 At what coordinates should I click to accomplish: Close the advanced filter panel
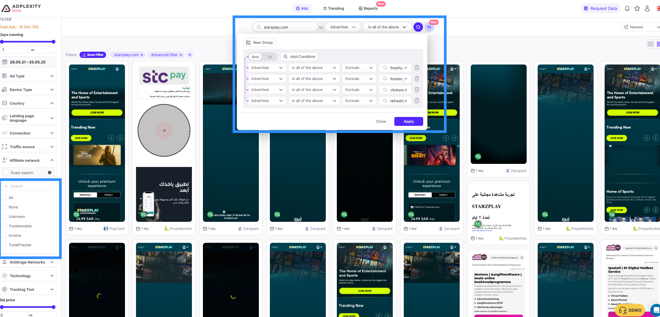[x=381, y=121]
